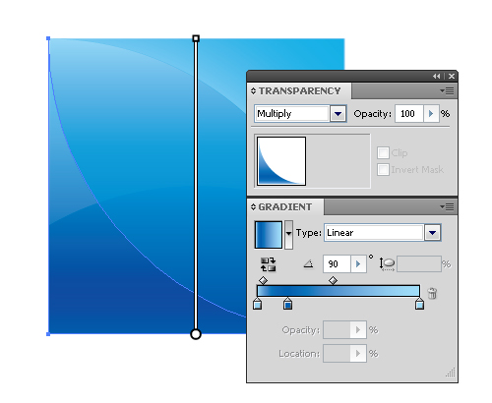This screenshot has width=492, height=403.
Task: Toggle the Invert Mask checkbox
Action: 383,169
